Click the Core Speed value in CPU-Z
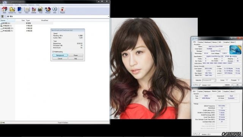This screenshot has width=243, height=137. click(x=208, y=68)
